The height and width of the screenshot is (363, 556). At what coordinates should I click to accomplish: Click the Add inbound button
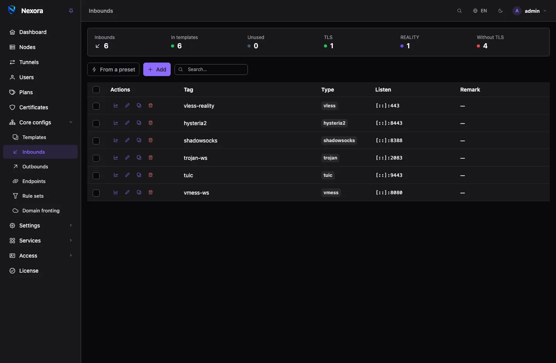click(x=157, y=70)
